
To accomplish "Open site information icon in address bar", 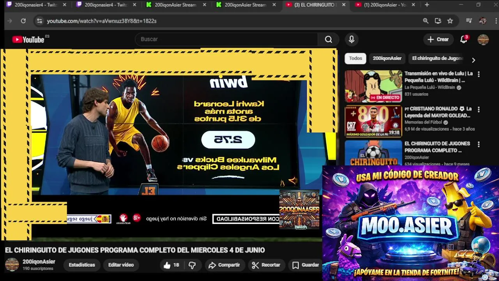I will [39, 21].
